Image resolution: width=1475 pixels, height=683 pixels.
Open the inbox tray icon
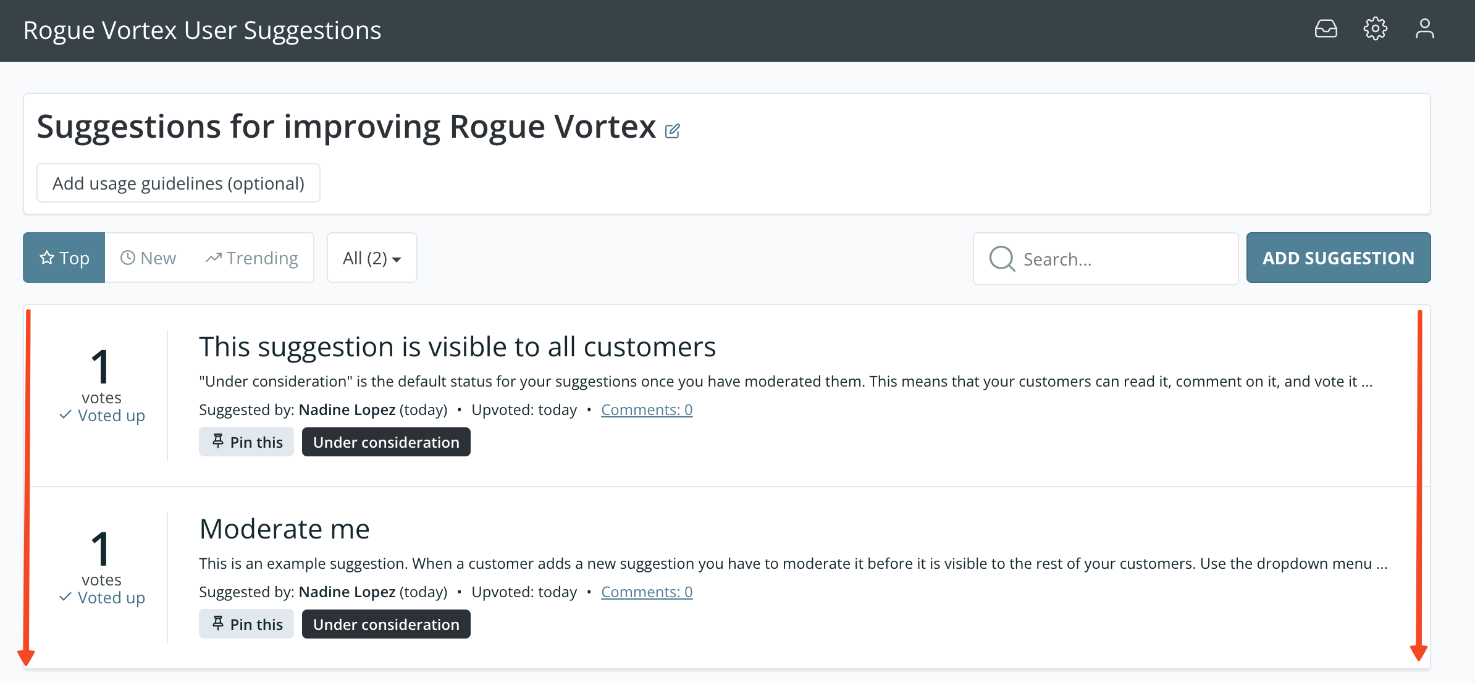pyautogui.click(x=1326, y=29)
